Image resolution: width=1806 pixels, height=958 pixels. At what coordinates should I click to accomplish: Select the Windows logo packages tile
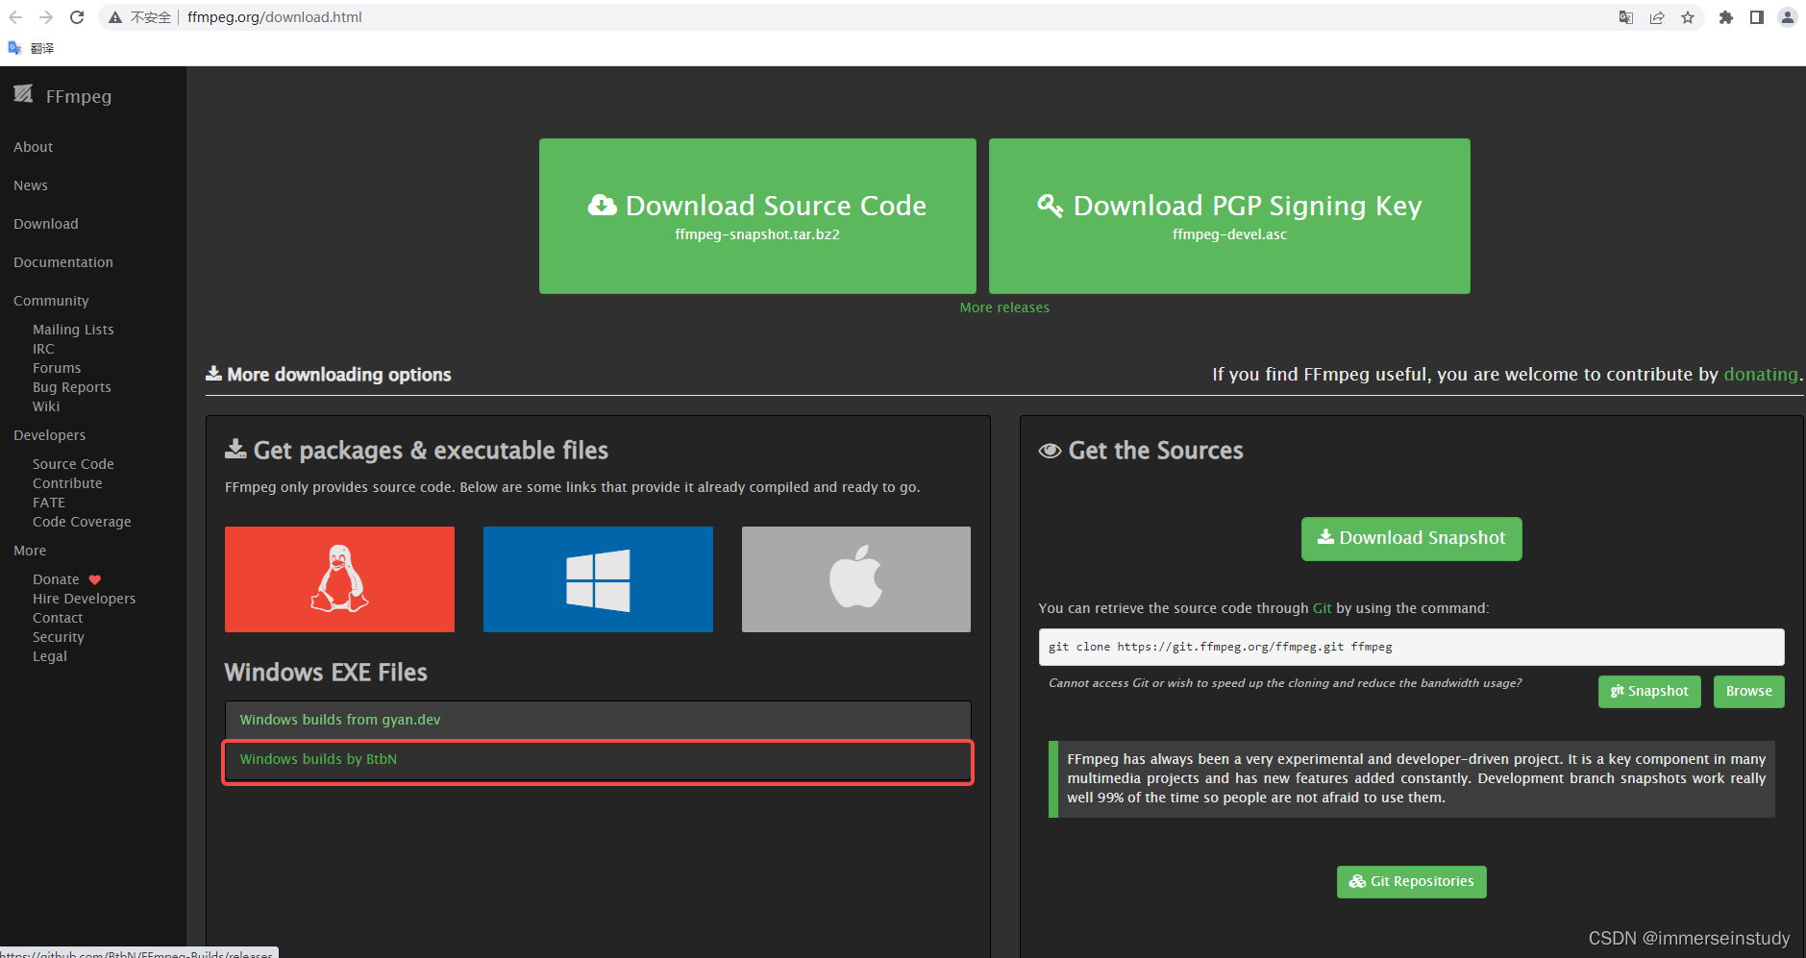pyautogui.click(x=598, y=579)
